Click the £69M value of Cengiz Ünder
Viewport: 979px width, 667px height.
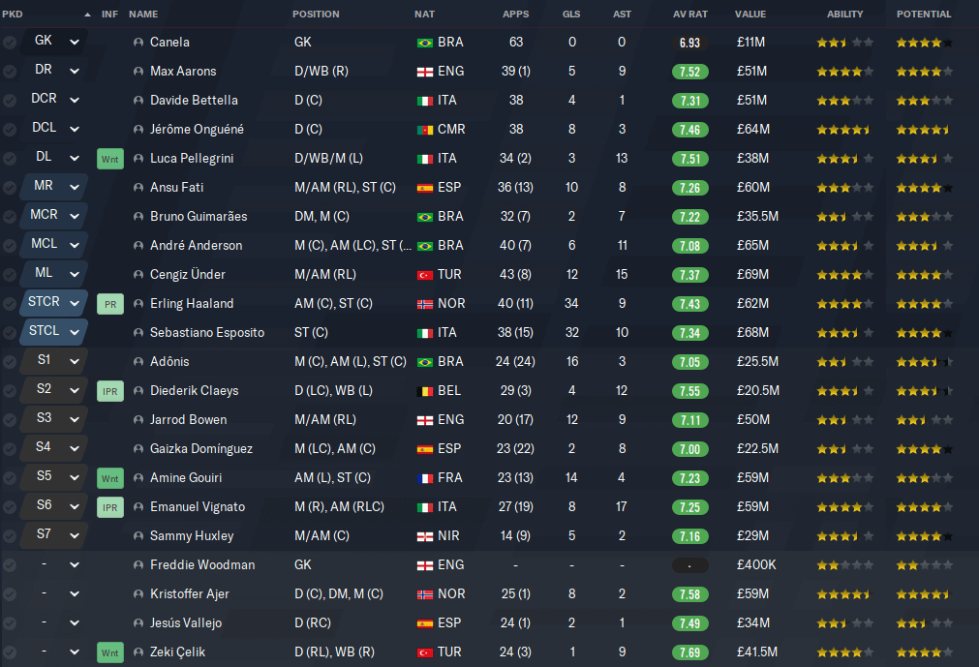coord(752,275)
